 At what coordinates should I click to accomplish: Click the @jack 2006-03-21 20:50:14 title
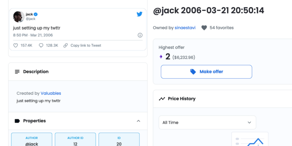(209, 11)
